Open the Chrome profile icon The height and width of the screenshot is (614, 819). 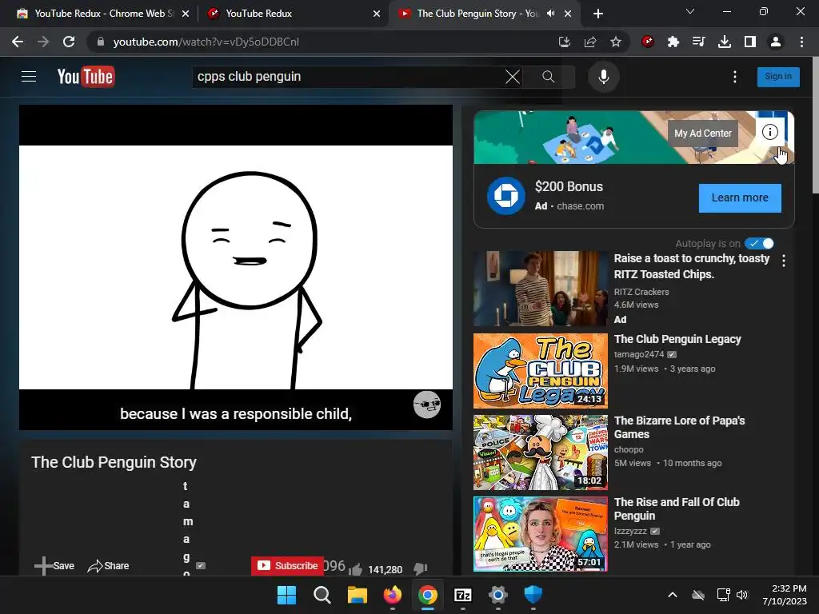click(776, 42)
